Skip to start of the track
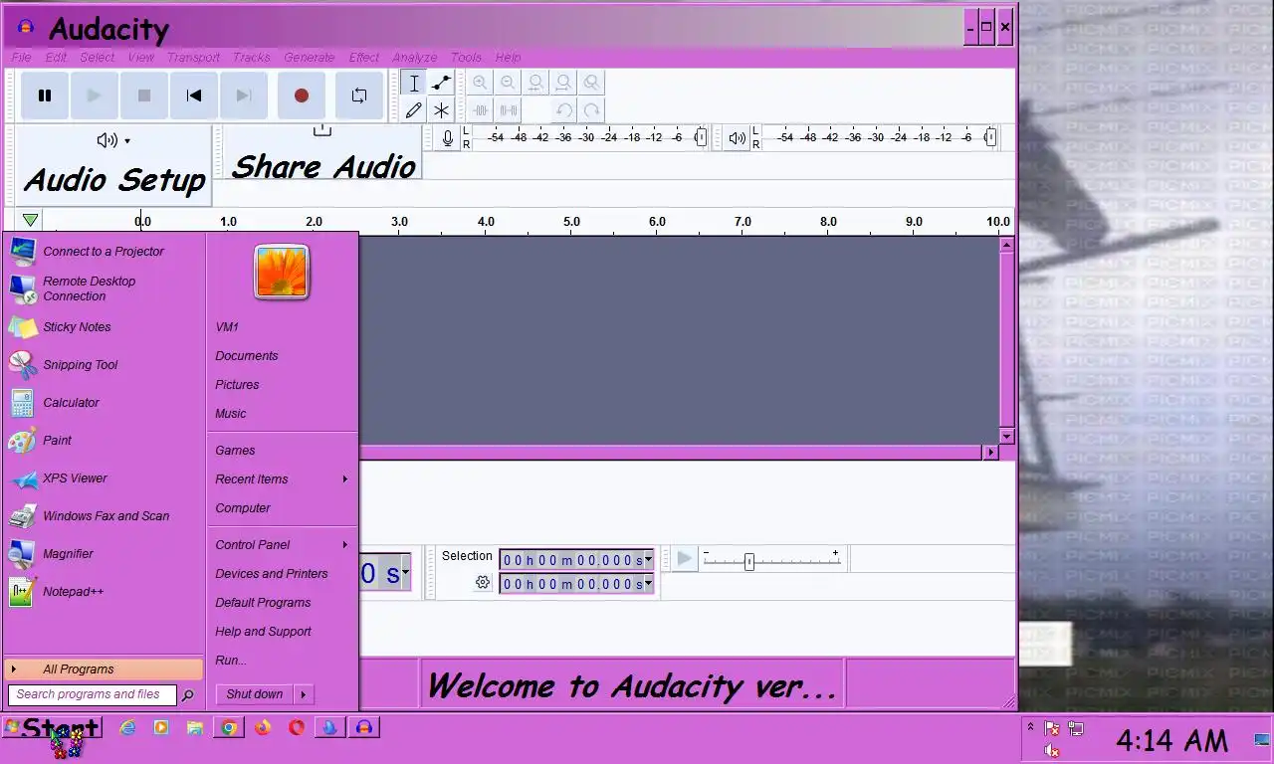The height and width of the screenshot is (764, 1274). pos(194,95)
